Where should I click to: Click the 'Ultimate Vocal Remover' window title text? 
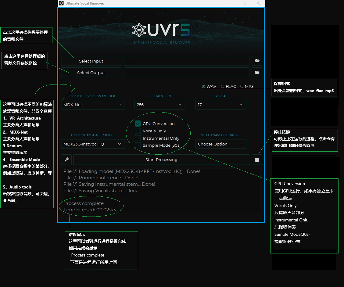coord(85,3)
